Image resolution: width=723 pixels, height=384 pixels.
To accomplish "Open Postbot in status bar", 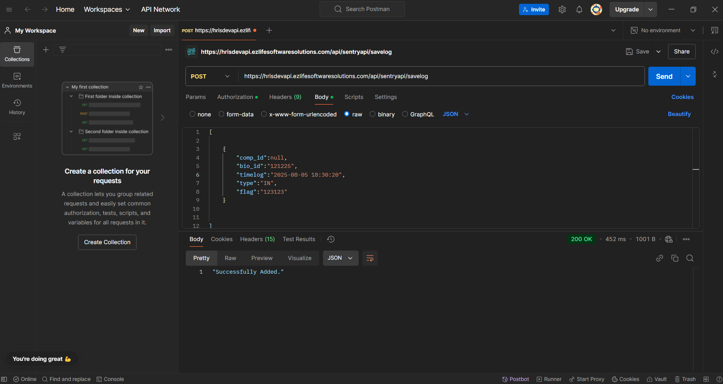I will tap(516, 379).
